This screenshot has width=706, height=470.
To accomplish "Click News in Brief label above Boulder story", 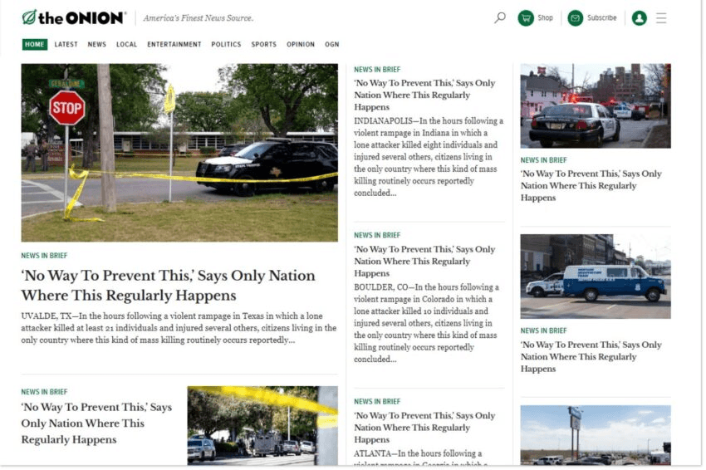I will [x=377, y=236].
